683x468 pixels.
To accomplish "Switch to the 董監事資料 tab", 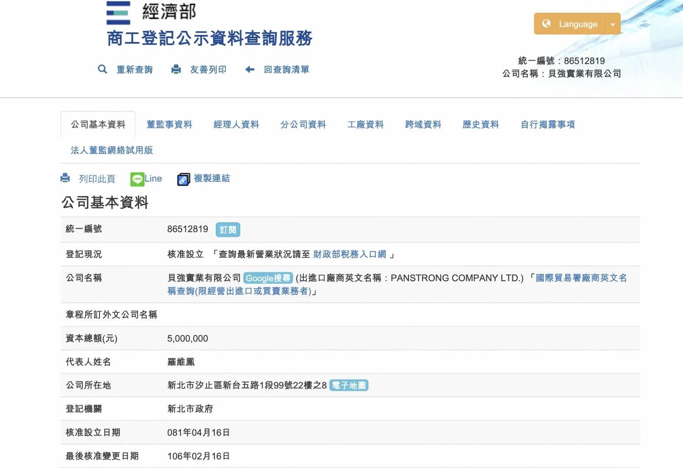I will [x=169, y=125].
